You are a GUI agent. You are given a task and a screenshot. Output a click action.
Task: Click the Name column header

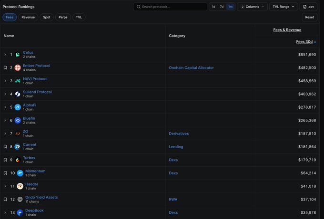[9, 36]
